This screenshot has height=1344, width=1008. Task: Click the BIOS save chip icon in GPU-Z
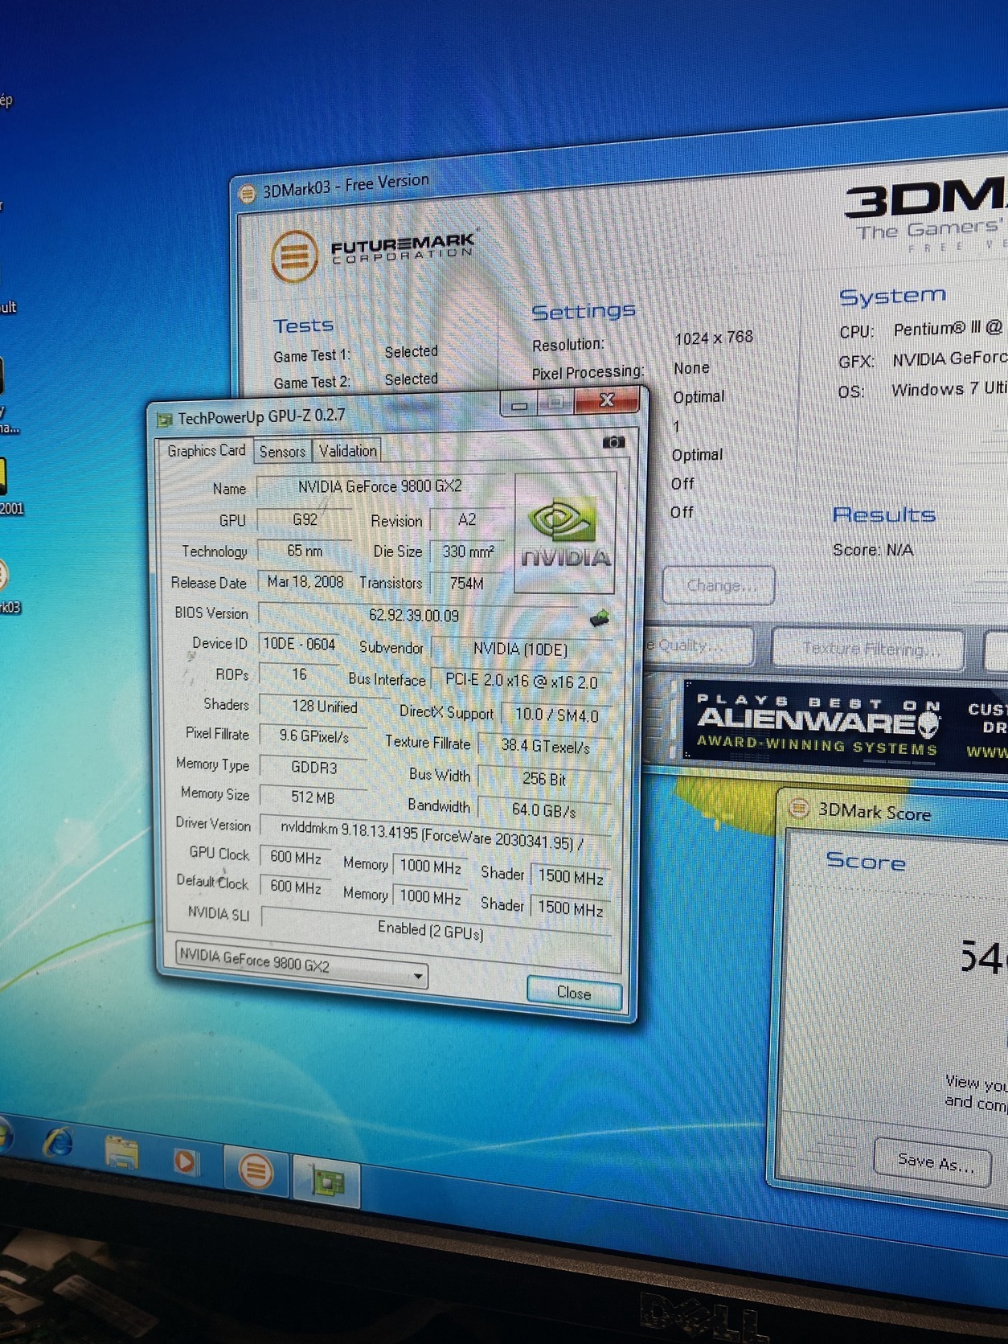pos(600,618)
